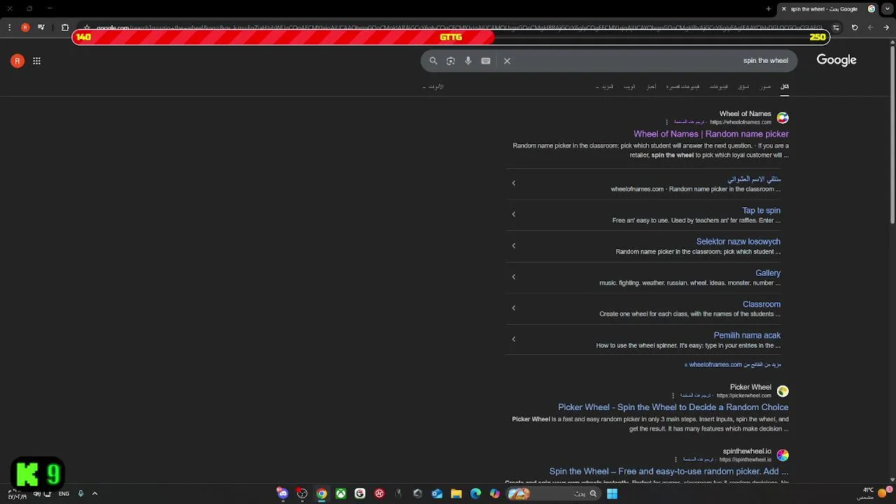Open more options for Picker Wheel result
Viewport: 896px width, 504px height.
[673, 395]
